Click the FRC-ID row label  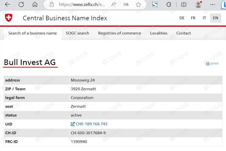tap(11, 142)
